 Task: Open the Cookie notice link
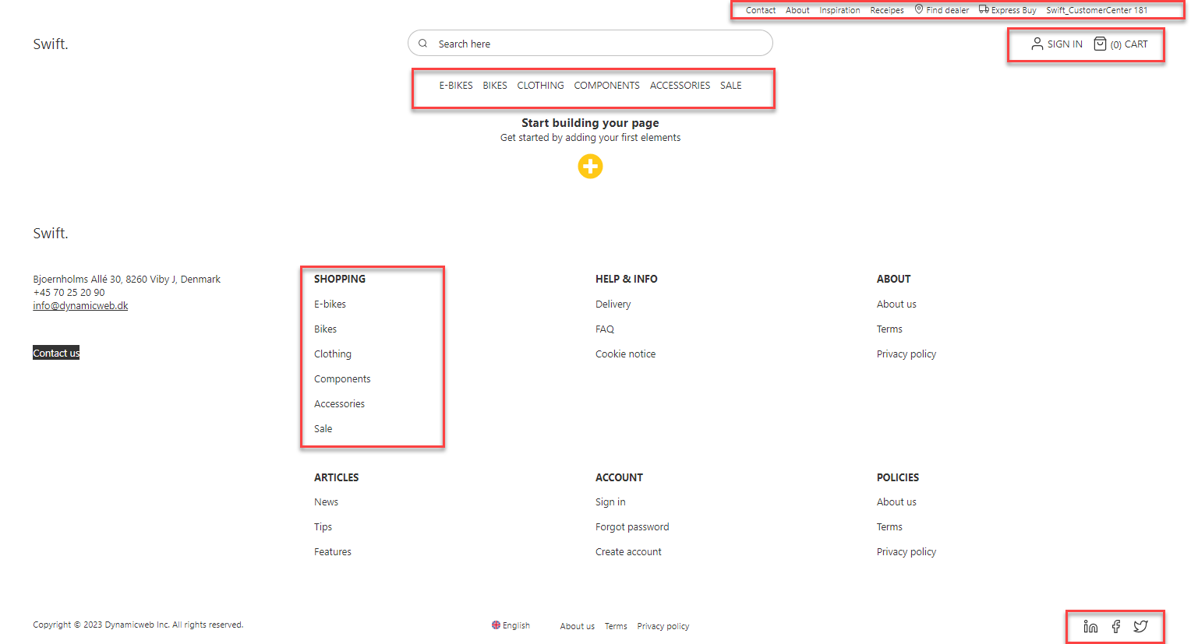coord(625,354)
